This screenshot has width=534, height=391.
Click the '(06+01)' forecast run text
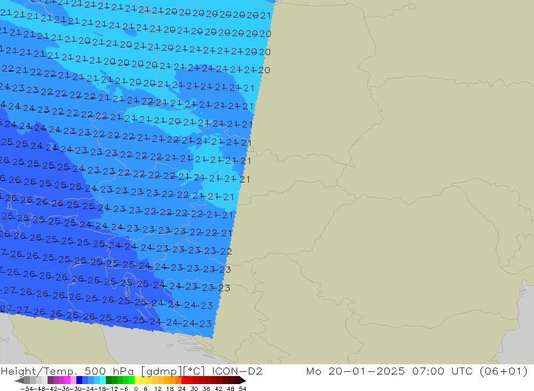(x=504, y=371)
